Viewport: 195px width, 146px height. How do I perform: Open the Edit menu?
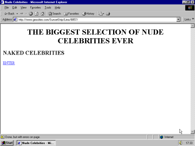point(14,8)
